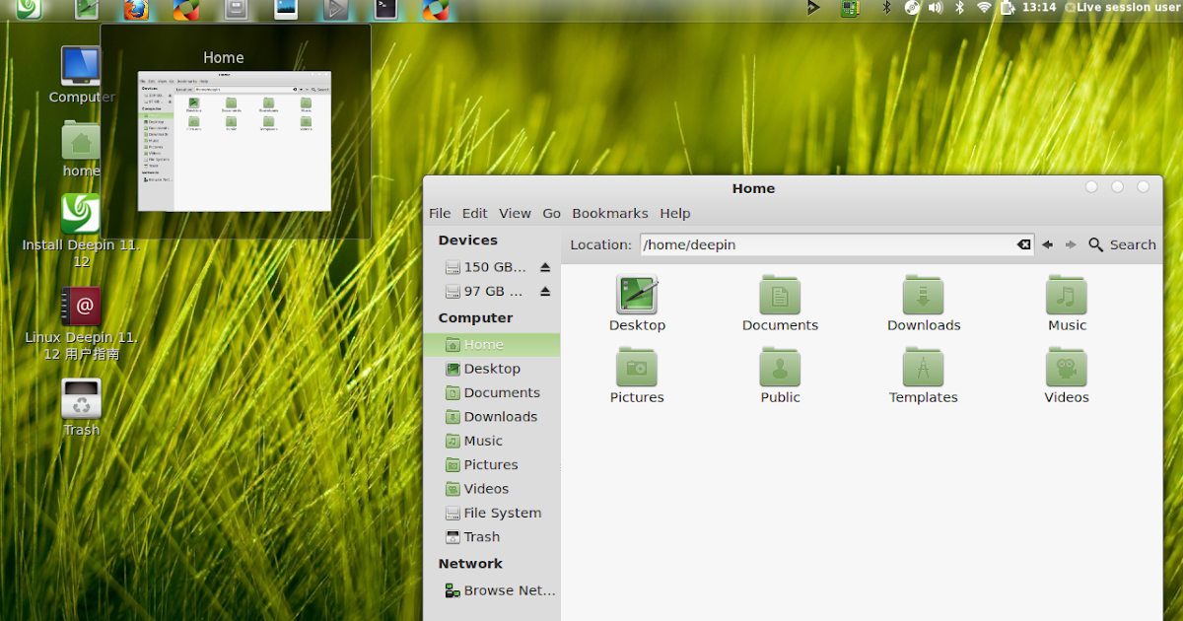
Task: Open the Bookmarks menu
Action: [x=610, y=213]
